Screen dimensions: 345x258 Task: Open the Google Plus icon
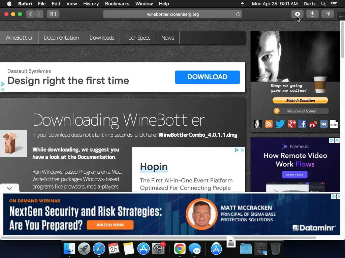coord(291,124)
